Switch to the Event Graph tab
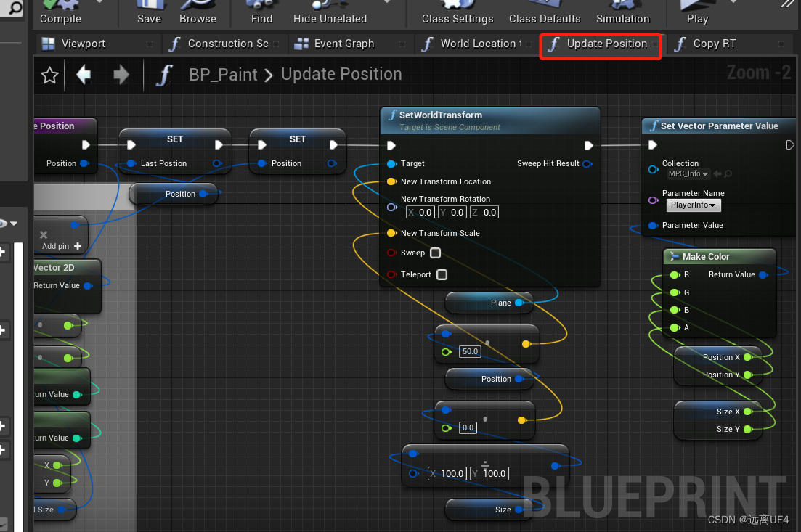Image resolution: width=801 pixels, height=532 pixels. (x=343, y=44)
